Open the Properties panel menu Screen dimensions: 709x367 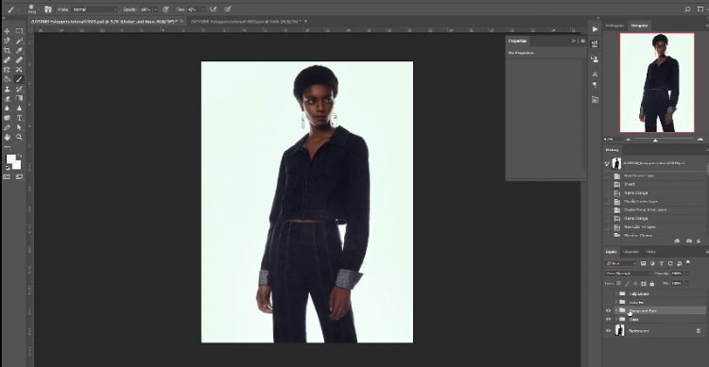pyautogui.click(x=582, y=42)
